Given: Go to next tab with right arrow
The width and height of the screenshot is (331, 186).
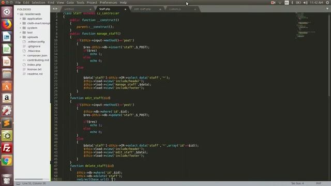Looking at the screenshot, I should pos(56,9).
